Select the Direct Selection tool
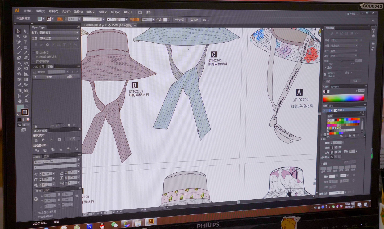The image size is (384, 229). 25,31
